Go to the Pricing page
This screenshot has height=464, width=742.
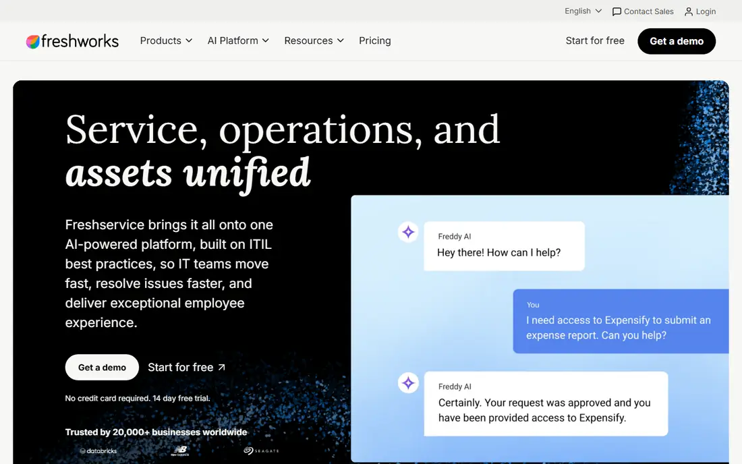[x=375, y=40]
